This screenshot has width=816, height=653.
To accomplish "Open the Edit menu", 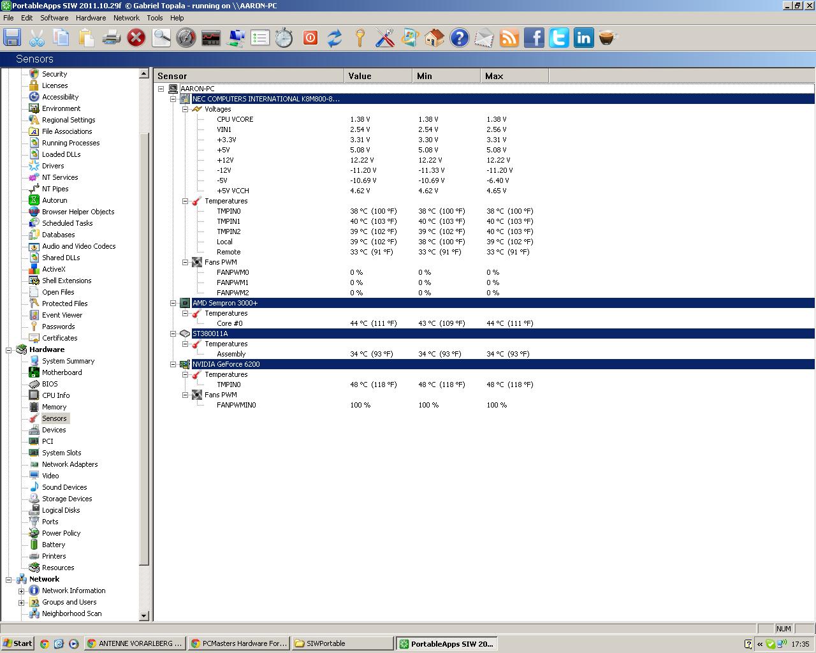I will [27, 18].
